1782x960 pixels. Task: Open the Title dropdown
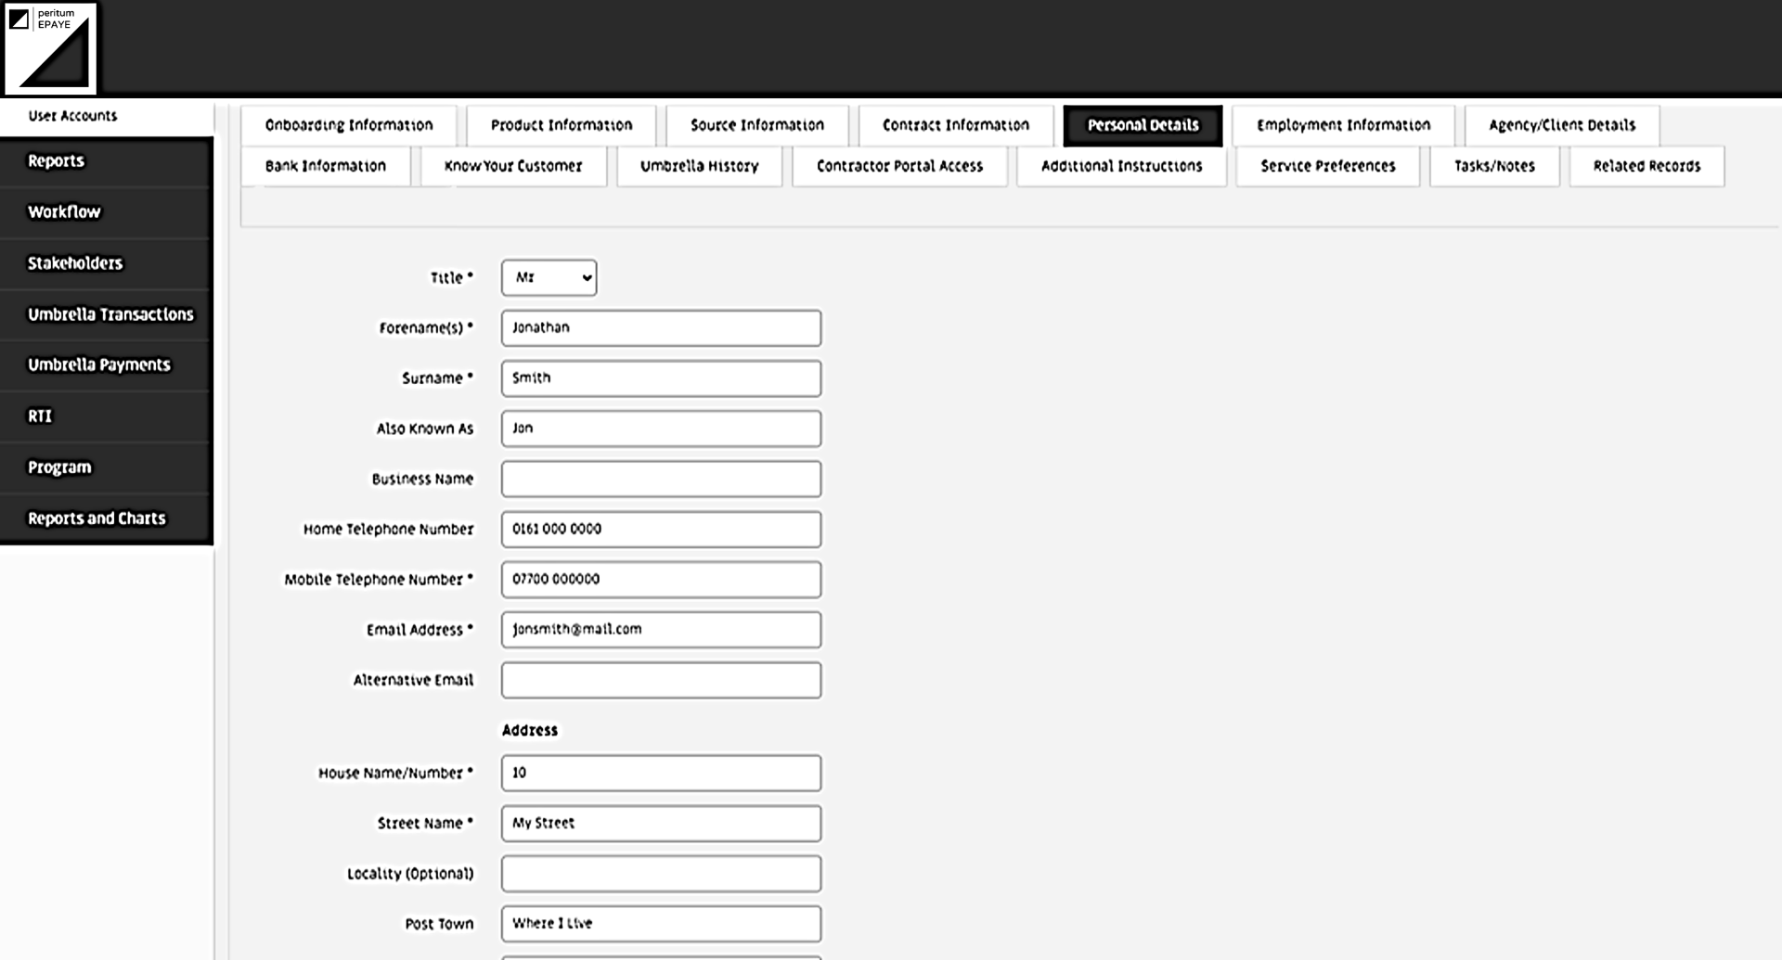pyautogui.click(x=549, y=277)
